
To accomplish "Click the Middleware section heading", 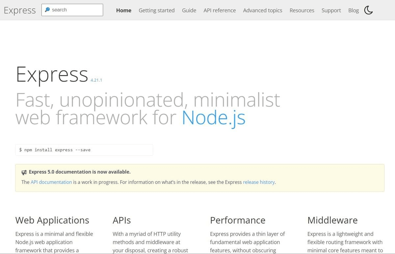I will click(332, 220).
